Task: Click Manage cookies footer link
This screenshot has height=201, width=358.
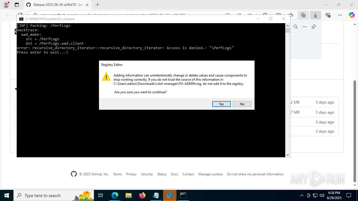Action: (x=210, y=174)
